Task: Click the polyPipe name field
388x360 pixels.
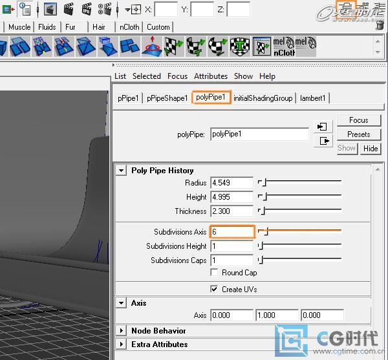Action: tap(259, 134)
